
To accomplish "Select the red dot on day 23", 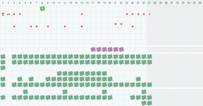I will pyautogui.click(x=127, y=14).
